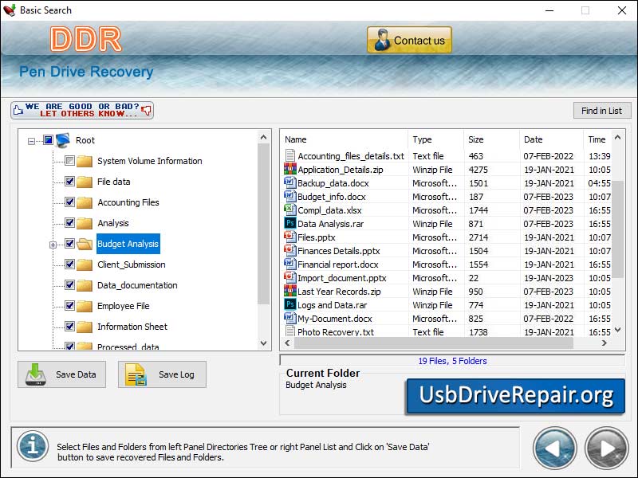638x478 pixels.
Task: Click file list scroll up arrow
Action: pos(617,137)
